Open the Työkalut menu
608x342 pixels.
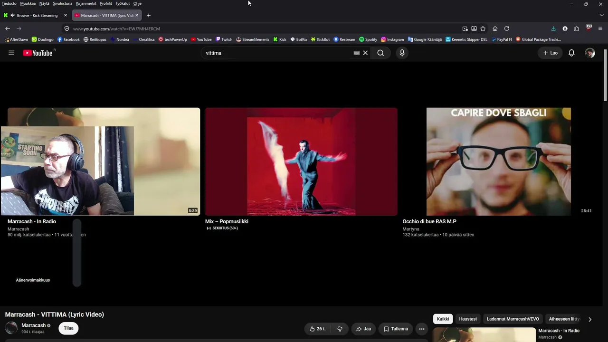123,3
